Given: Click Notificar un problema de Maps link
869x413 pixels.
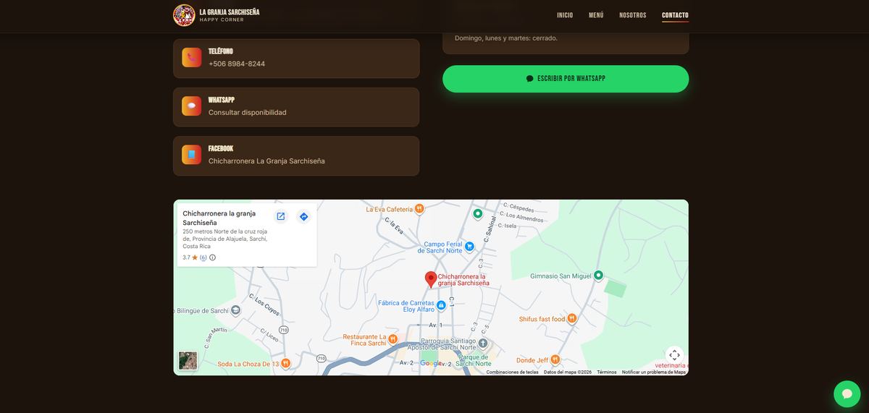Looking at the screenshot, I should click(654, 372).
